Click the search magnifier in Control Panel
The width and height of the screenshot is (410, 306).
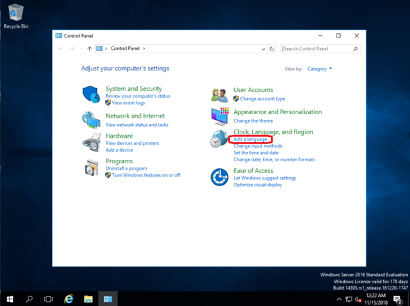355,49
